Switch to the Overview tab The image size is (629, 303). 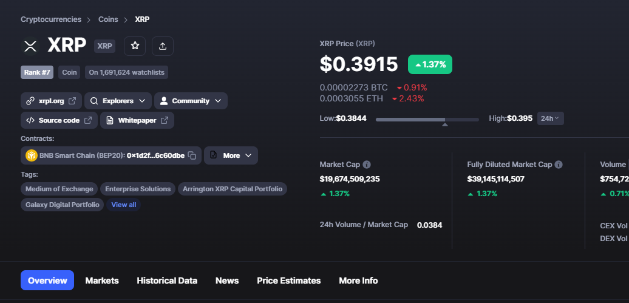pyautogui.click(x=47, y=280)
